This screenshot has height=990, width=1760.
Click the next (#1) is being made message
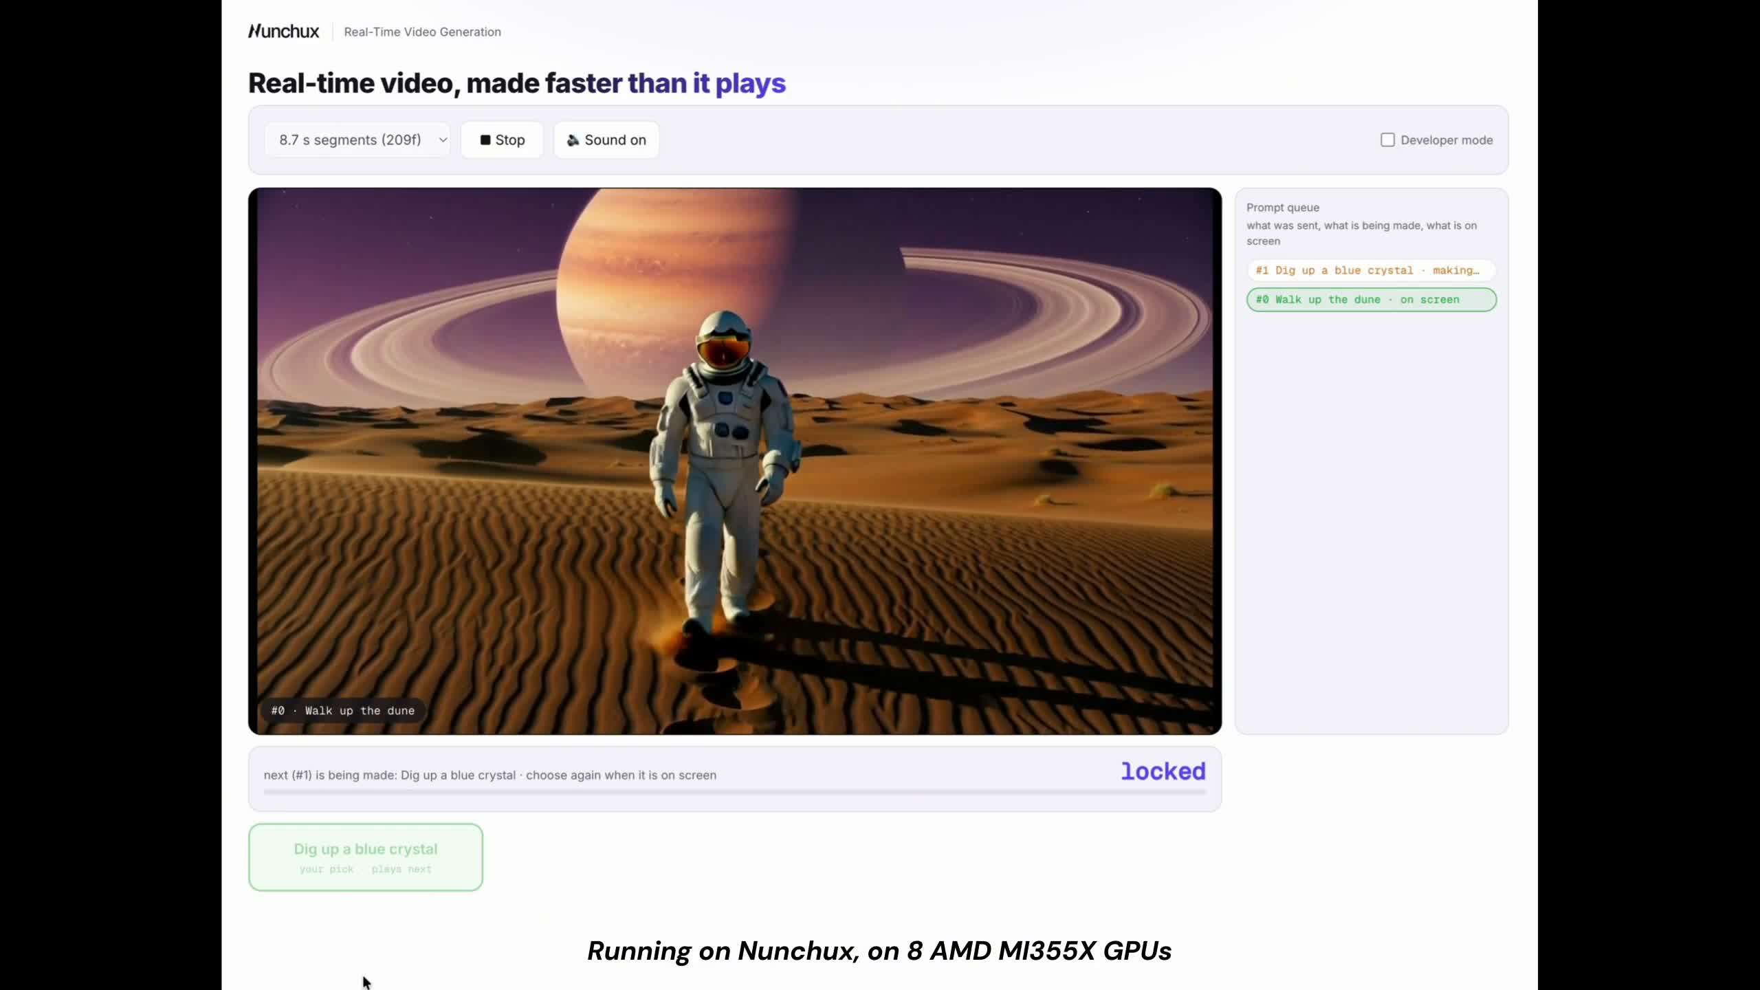tap(490, 775)
